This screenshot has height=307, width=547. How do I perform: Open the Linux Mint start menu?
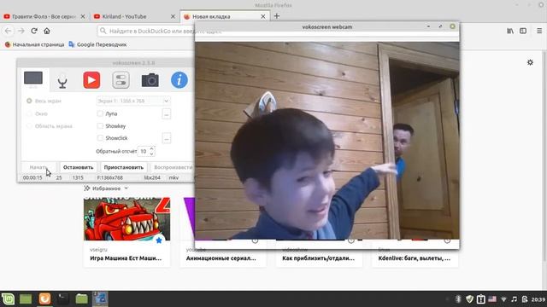tap(8, 298)
